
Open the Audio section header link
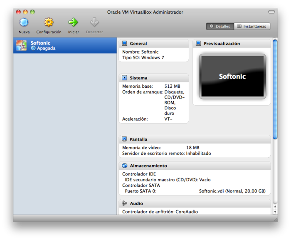pyautogui.click(x=136, y=203)
